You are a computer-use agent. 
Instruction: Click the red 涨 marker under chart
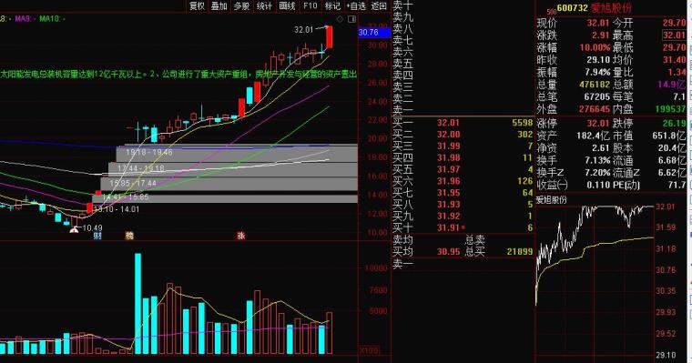pyautogui.click(x=241, y=236)
